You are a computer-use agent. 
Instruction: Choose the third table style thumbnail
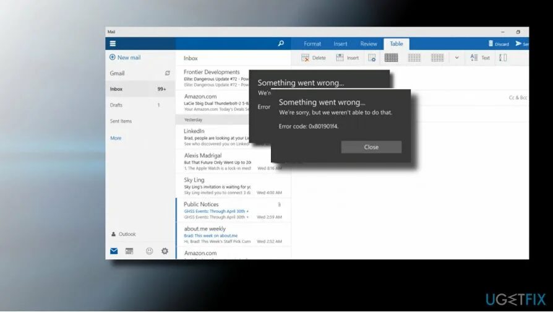coord(437,58)
